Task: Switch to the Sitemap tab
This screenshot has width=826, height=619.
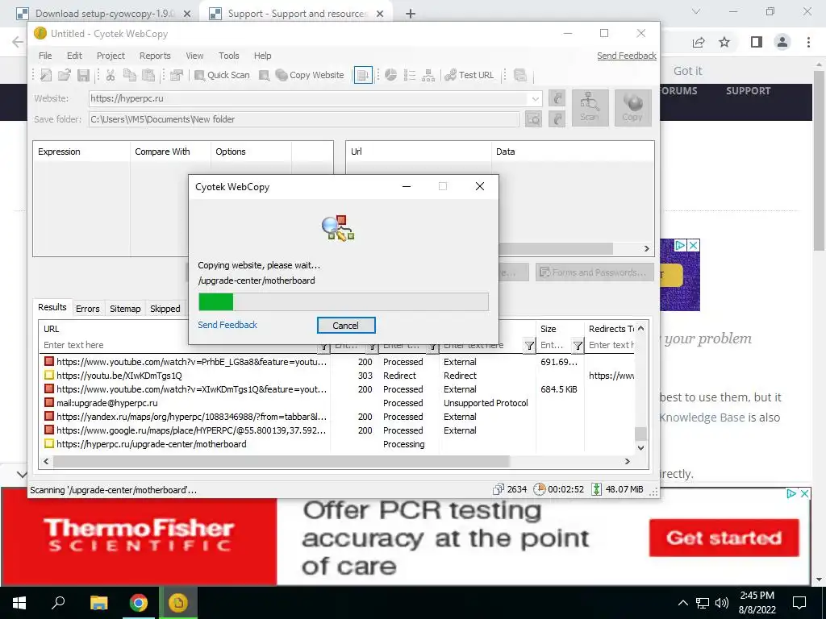Action: (125, 309)
